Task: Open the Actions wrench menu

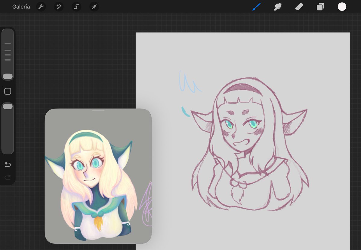Action: (41, 7)
